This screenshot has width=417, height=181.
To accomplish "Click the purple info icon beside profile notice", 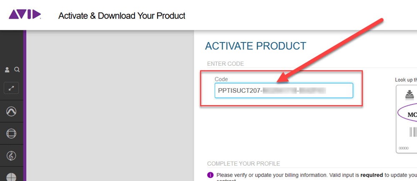I will (210, 175).
